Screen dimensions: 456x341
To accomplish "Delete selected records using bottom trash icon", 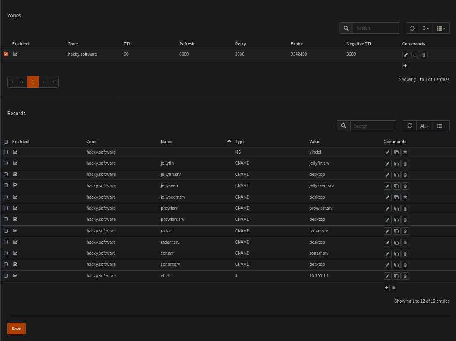I will point(394,287).
